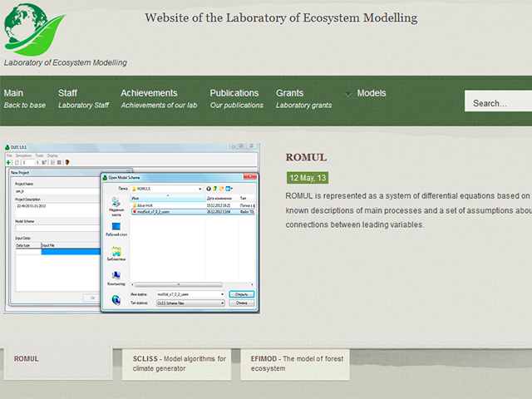
Task: Click the Компьютер icon in dialog sidebar
Action: (116, 278)
